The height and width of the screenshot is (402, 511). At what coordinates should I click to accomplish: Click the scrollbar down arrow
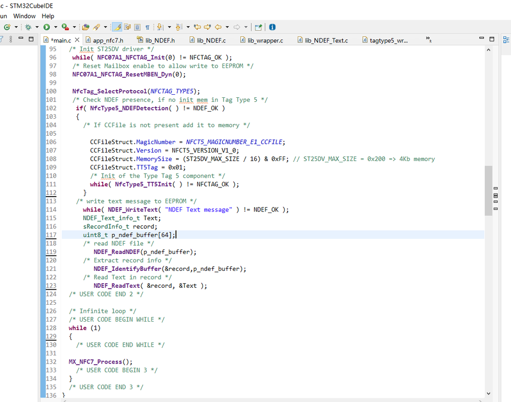click(488, 393)
